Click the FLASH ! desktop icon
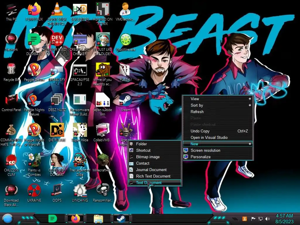This screenshot has height=225, width=300. 125,73
